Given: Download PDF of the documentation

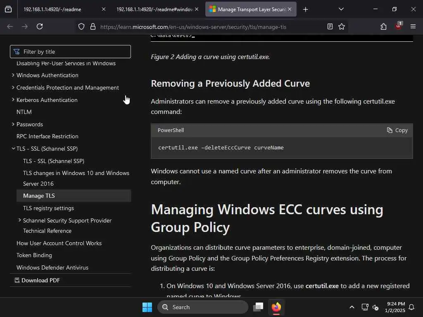Looking at the screenshot, I should pos(37,280).
